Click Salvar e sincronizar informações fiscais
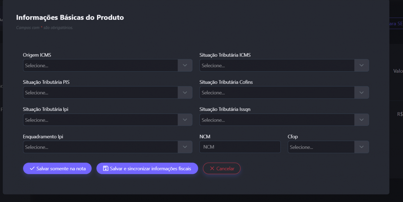Screen dimensions: 403x202 [x=147, y=169]
